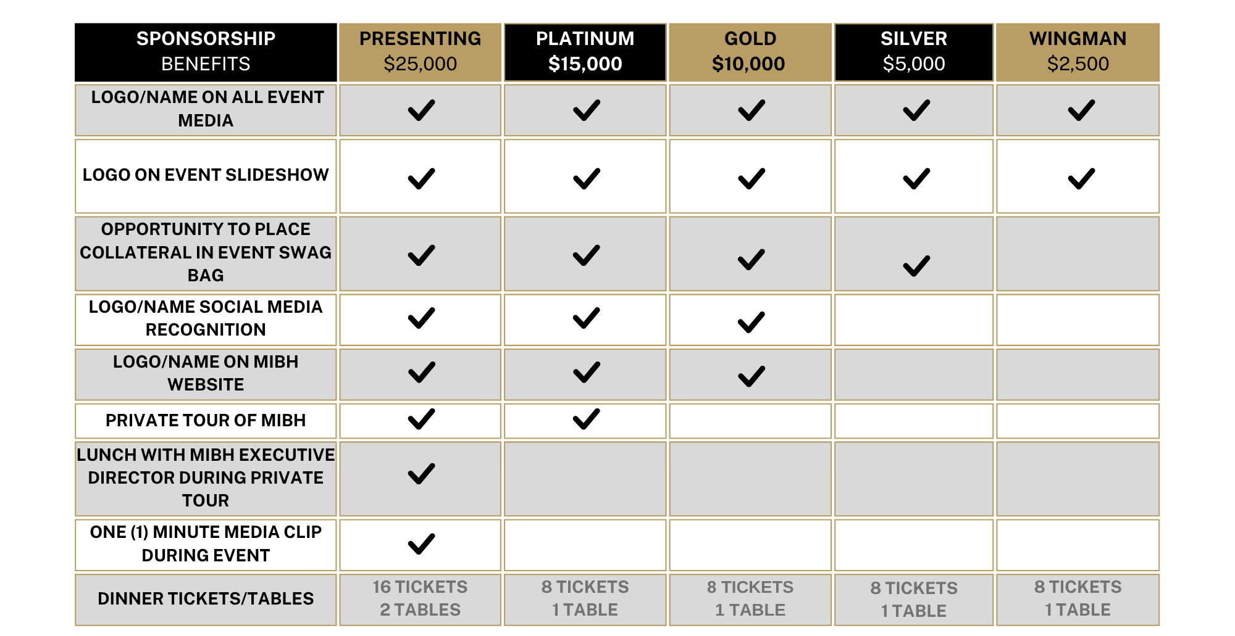Image resolution: width=1235 pixels, height=636 pixels.
Task: Click Platinum checkmark in Private Tour row
Action: click(586, 419)
